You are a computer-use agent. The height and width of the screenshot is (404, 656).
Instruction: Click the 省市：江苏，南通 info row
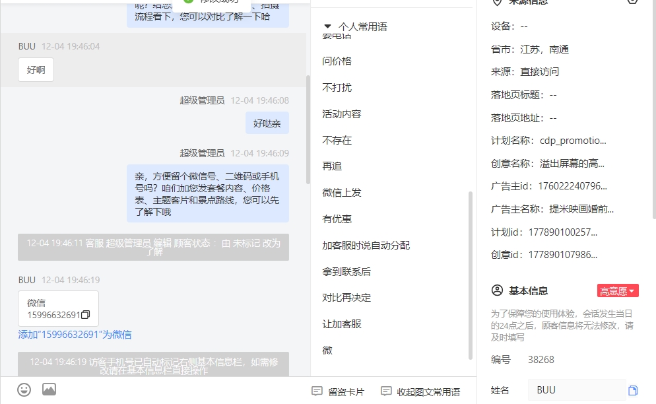click(530, 50)
